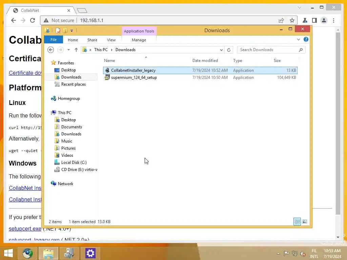Open Videos folder

coord(67,155)
